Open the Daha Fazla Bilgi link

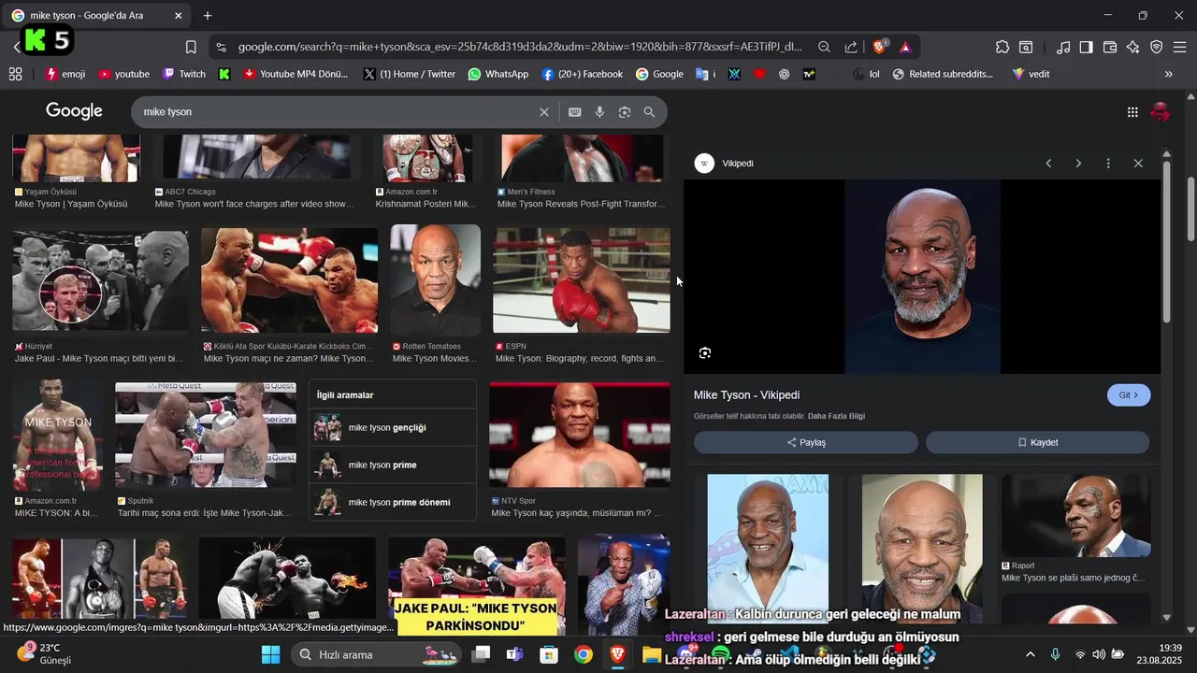click(x=836, y=416)
